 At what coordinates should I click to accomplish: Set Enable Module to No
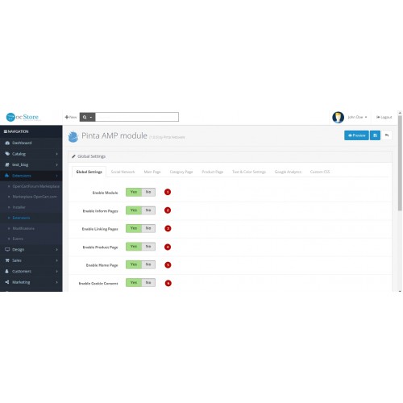tap(148, 192)
